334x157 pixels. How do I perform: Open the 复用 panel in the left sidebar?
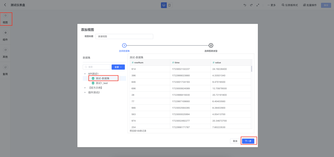pyautogui.click(x=5, y=68)
